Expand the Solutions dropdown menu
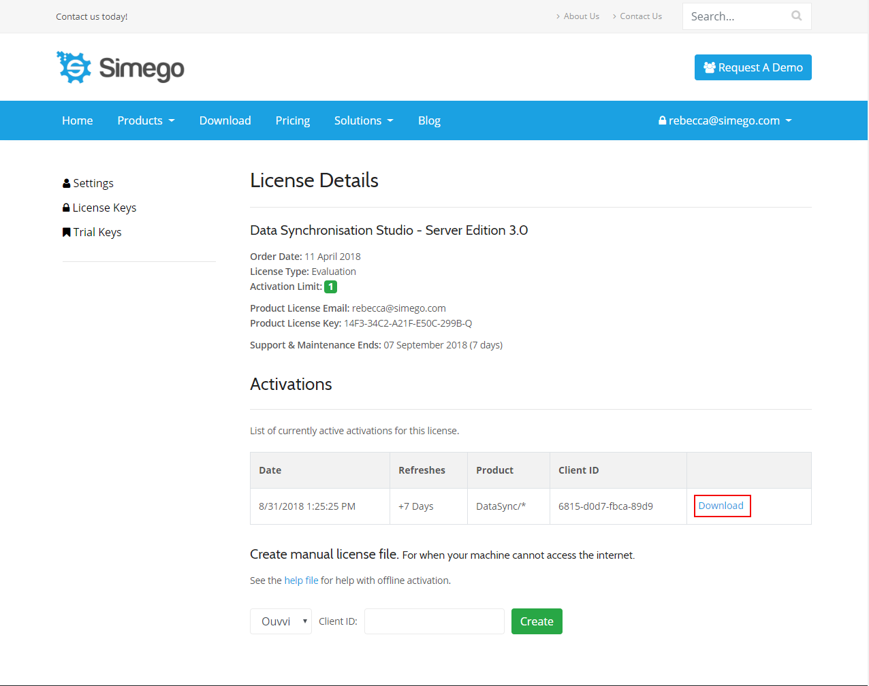Image resolution: width=869 pixels, height=686 pixels. pyautogui.click(x=364, y=120)
